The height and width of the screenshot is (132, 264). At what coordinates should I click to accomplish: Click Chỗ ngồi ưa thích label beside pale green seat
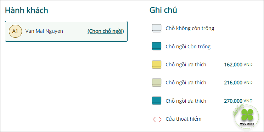pos(186,83)
